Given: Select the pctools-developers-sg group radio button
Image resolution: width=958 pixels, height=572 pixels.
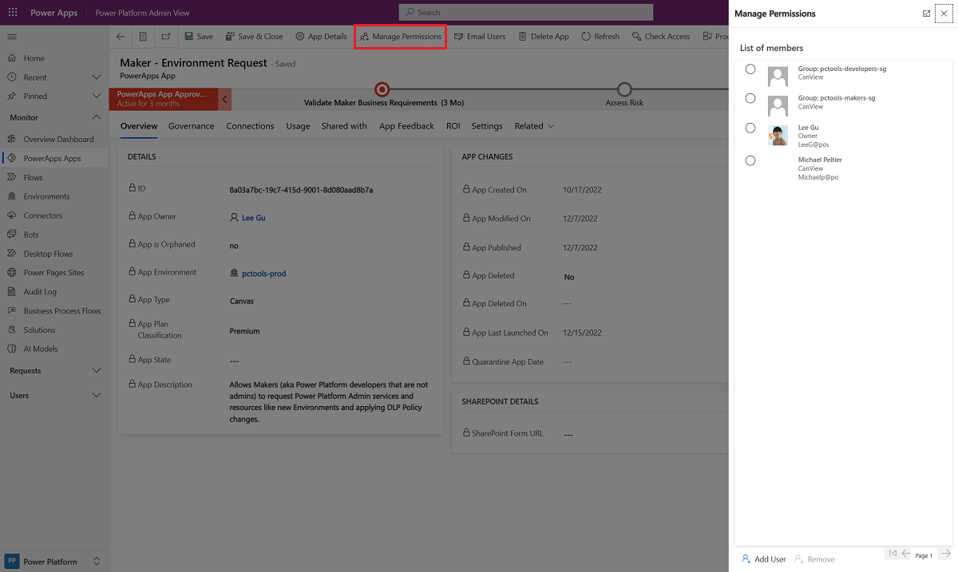Looking at the screenshot, I should (x=750, y=69).
